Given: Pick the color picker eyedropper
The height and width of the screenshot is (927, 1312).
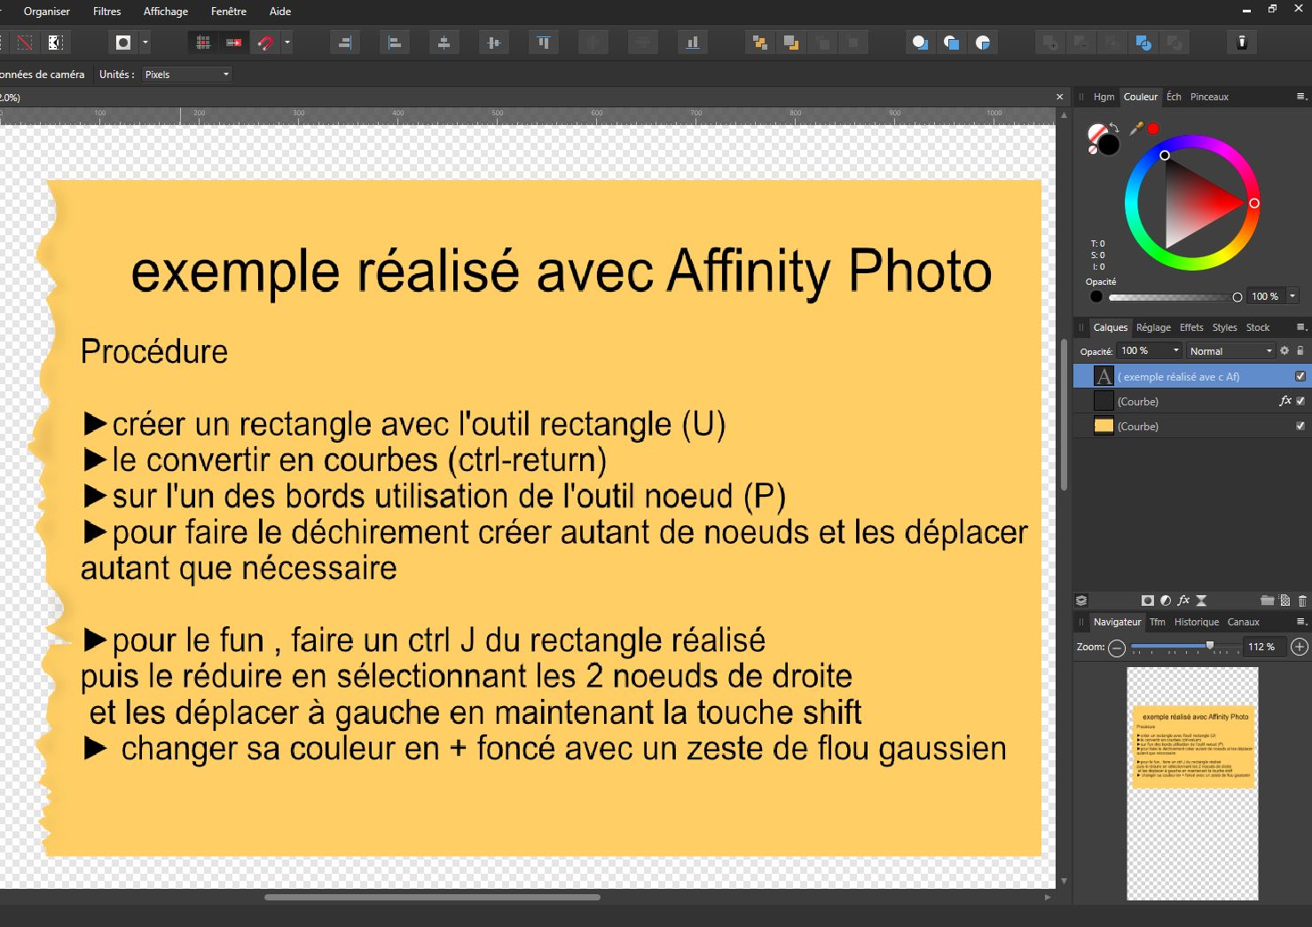Looking at the screenshot, I should point(1136,129).
